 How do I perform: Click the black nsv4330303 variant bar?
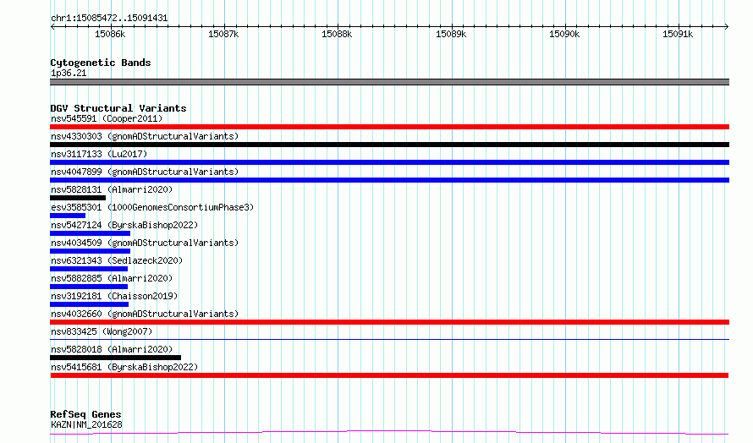[x=389, y=145]
